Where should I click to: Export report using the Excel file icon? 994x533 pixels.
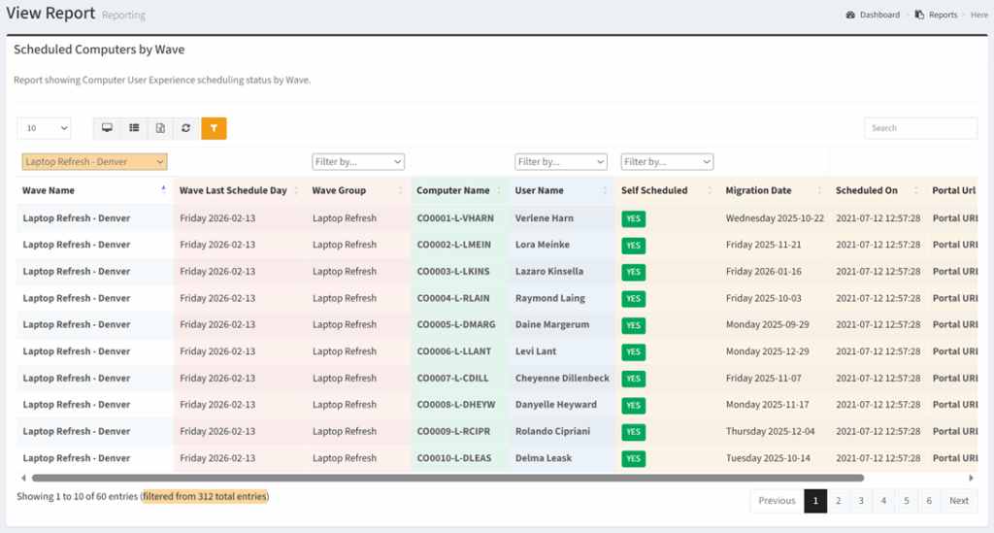[160, 128]
